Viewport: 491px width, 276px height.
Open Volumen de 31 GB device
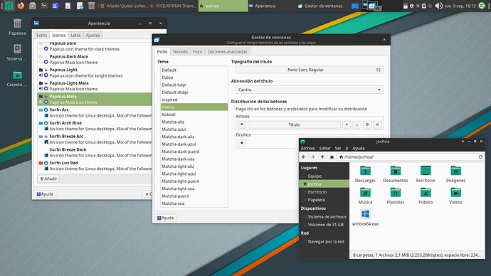click(324, 225)
